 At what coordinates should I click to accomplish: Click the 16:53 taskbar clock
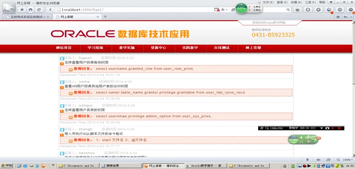pos(350,166)
